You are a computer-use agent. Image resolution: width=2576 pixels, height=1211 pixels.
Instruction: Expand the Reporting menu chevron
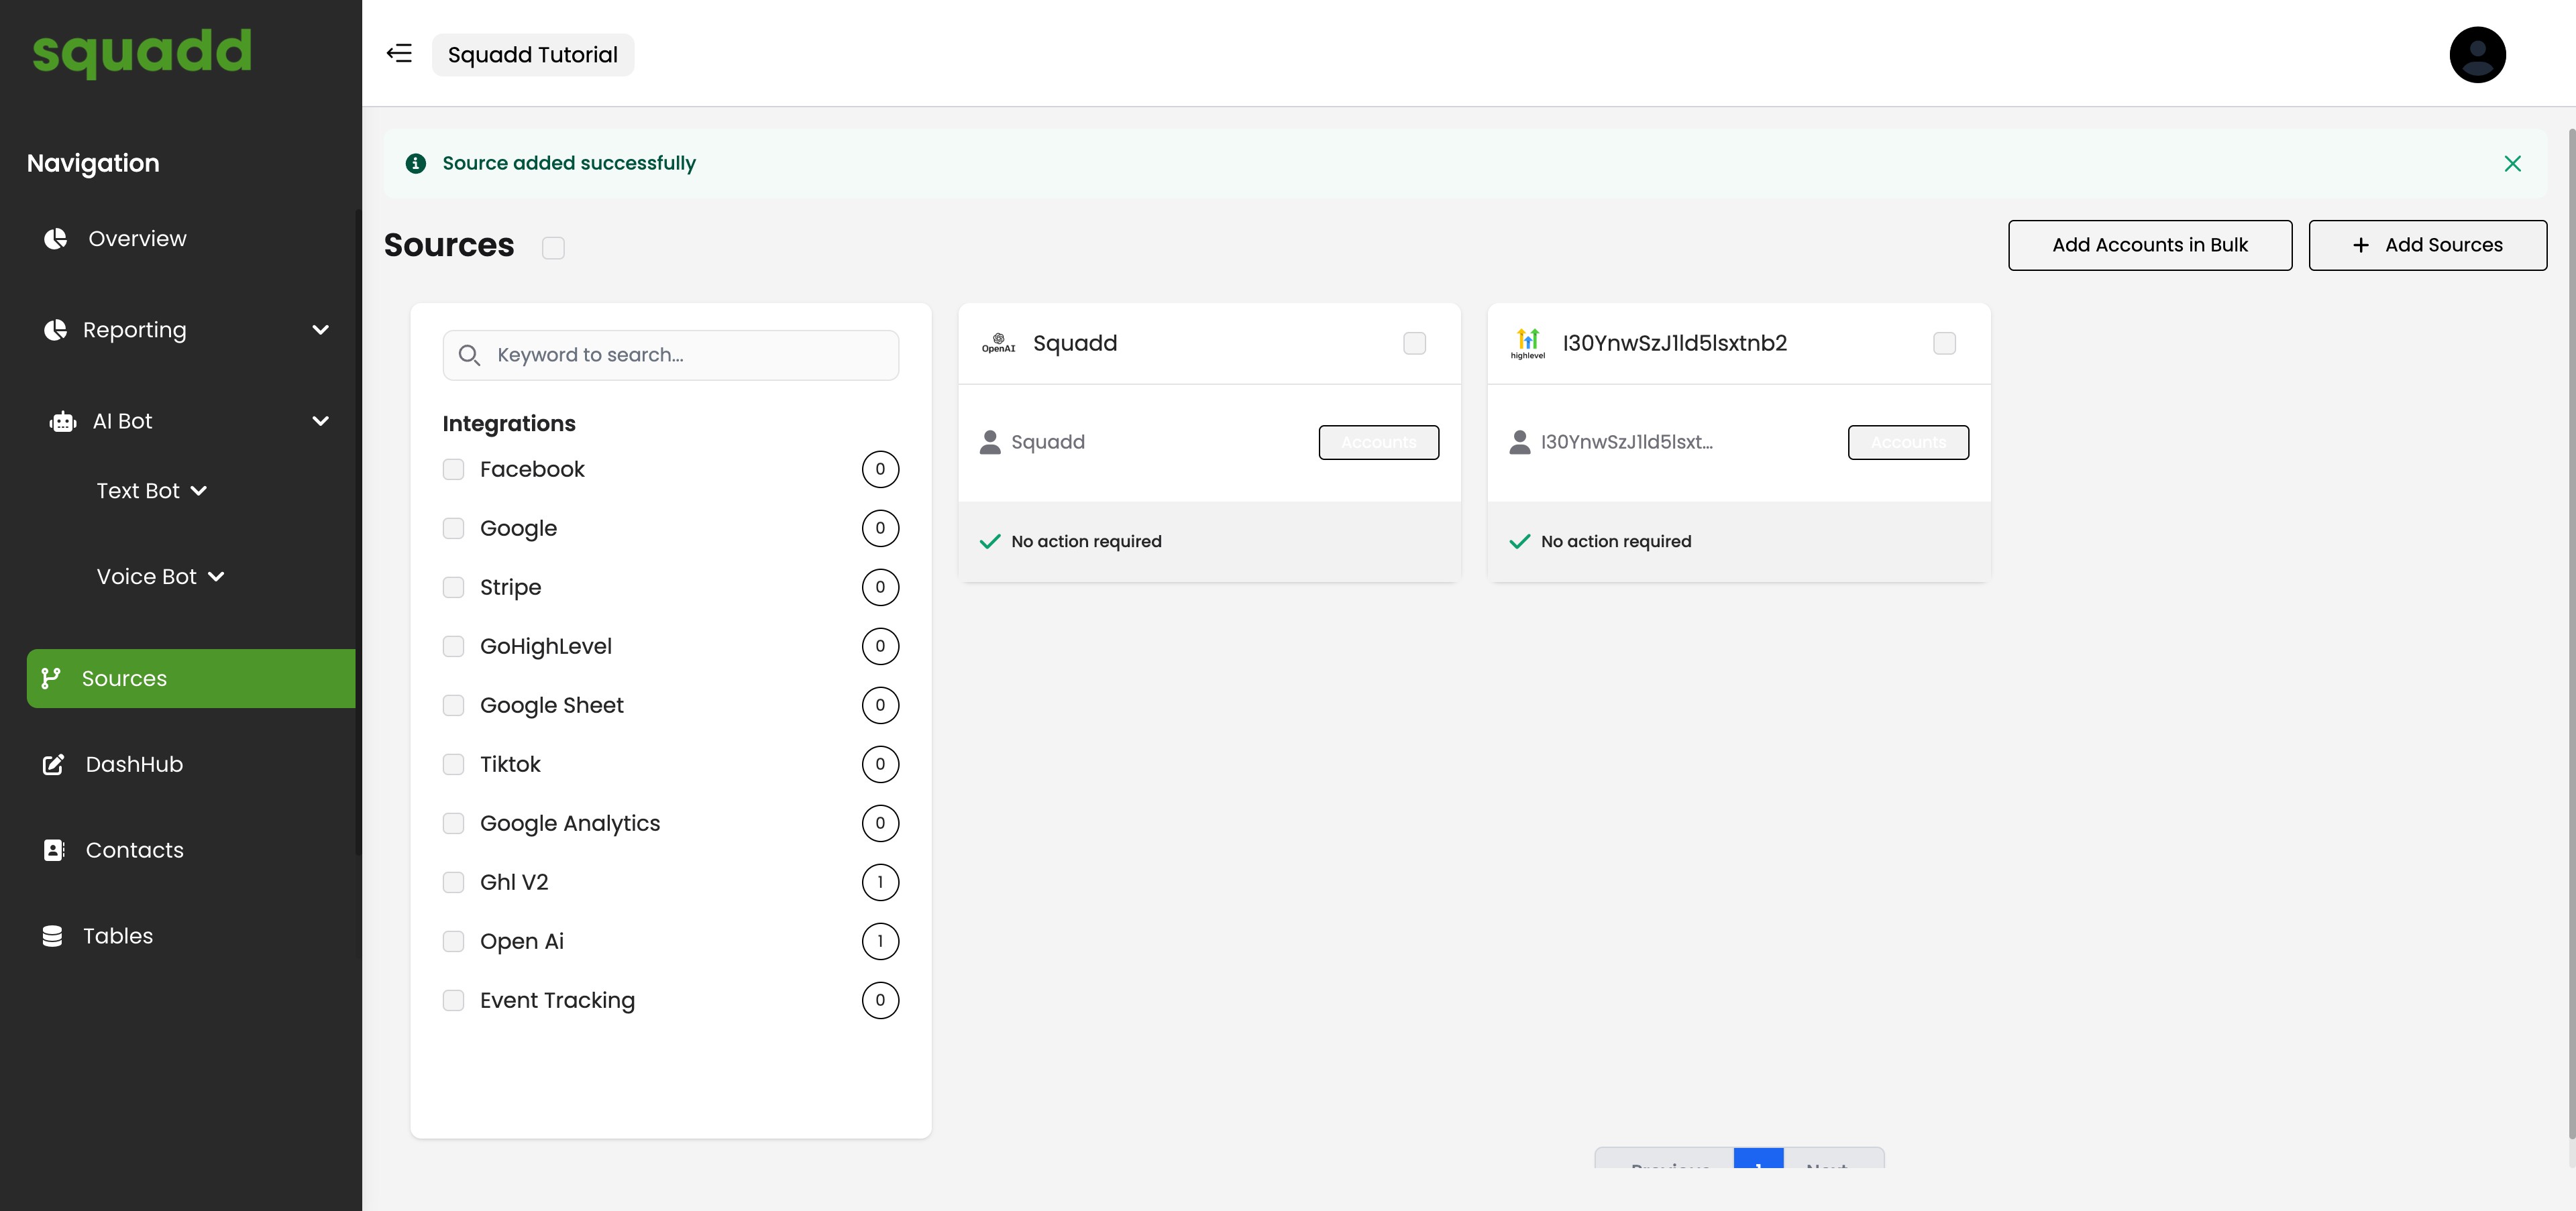pos(320,330)
